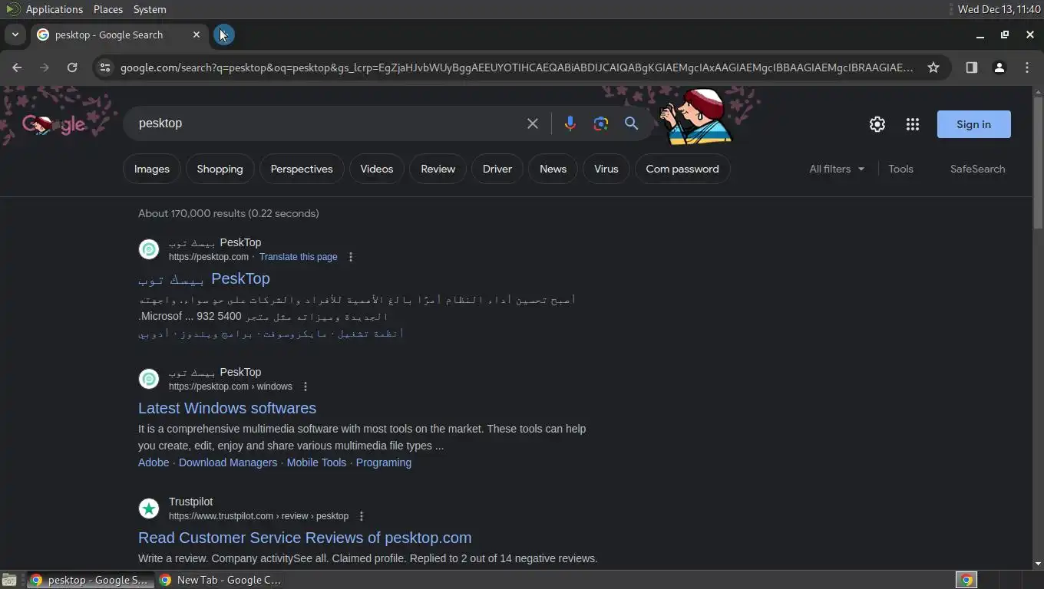Click the Adobe sitelink

154,462
